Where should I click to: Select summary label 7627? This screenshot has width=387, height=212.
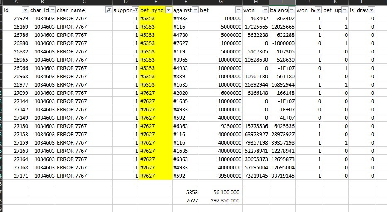tap(185, 201)
